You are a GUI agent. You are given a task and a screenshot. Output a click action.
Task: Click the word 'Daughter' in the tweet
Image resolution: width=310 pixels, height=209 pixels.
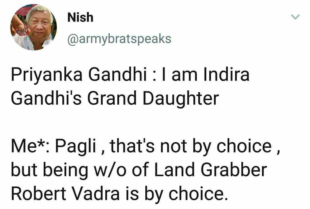coord(181,99)
